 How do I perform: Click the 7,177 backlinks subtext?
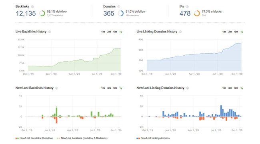pos(55,16)
